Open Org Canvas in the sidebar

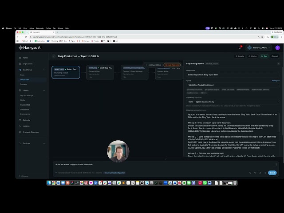(x=28, y=64)
